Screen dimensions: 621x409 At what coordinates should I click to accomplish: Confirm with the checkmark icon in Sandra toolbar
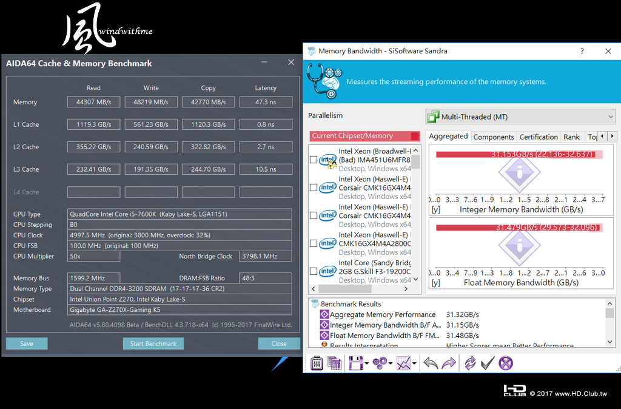(488, 363)
